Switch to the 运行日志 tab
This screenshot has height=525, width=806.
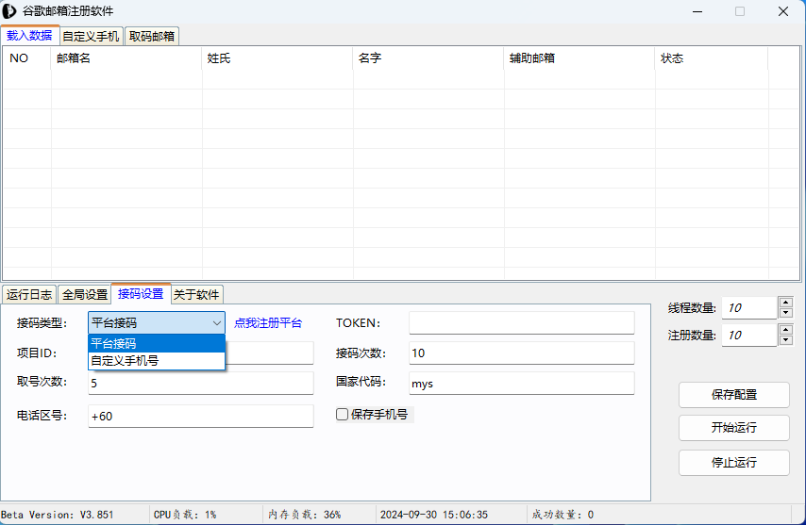(x=29, y=294)
